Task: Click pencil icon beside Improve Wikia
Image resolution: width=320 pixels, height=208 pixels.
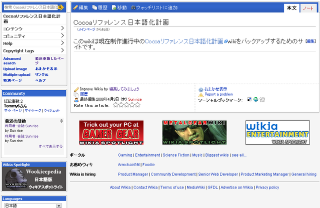Action: (x=76, y=89)
